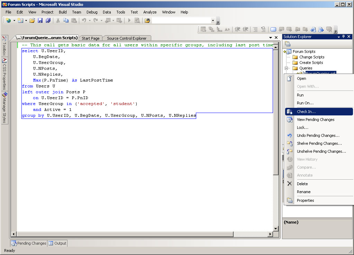
Task: Open the Undo history dropdown arrow
Action: pyautogui.click(x=90, y=20)
